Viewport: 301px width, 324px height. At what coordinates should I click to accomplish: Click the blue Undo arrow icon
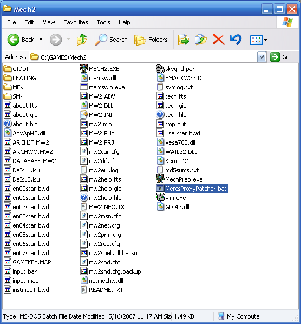(235, 40)
